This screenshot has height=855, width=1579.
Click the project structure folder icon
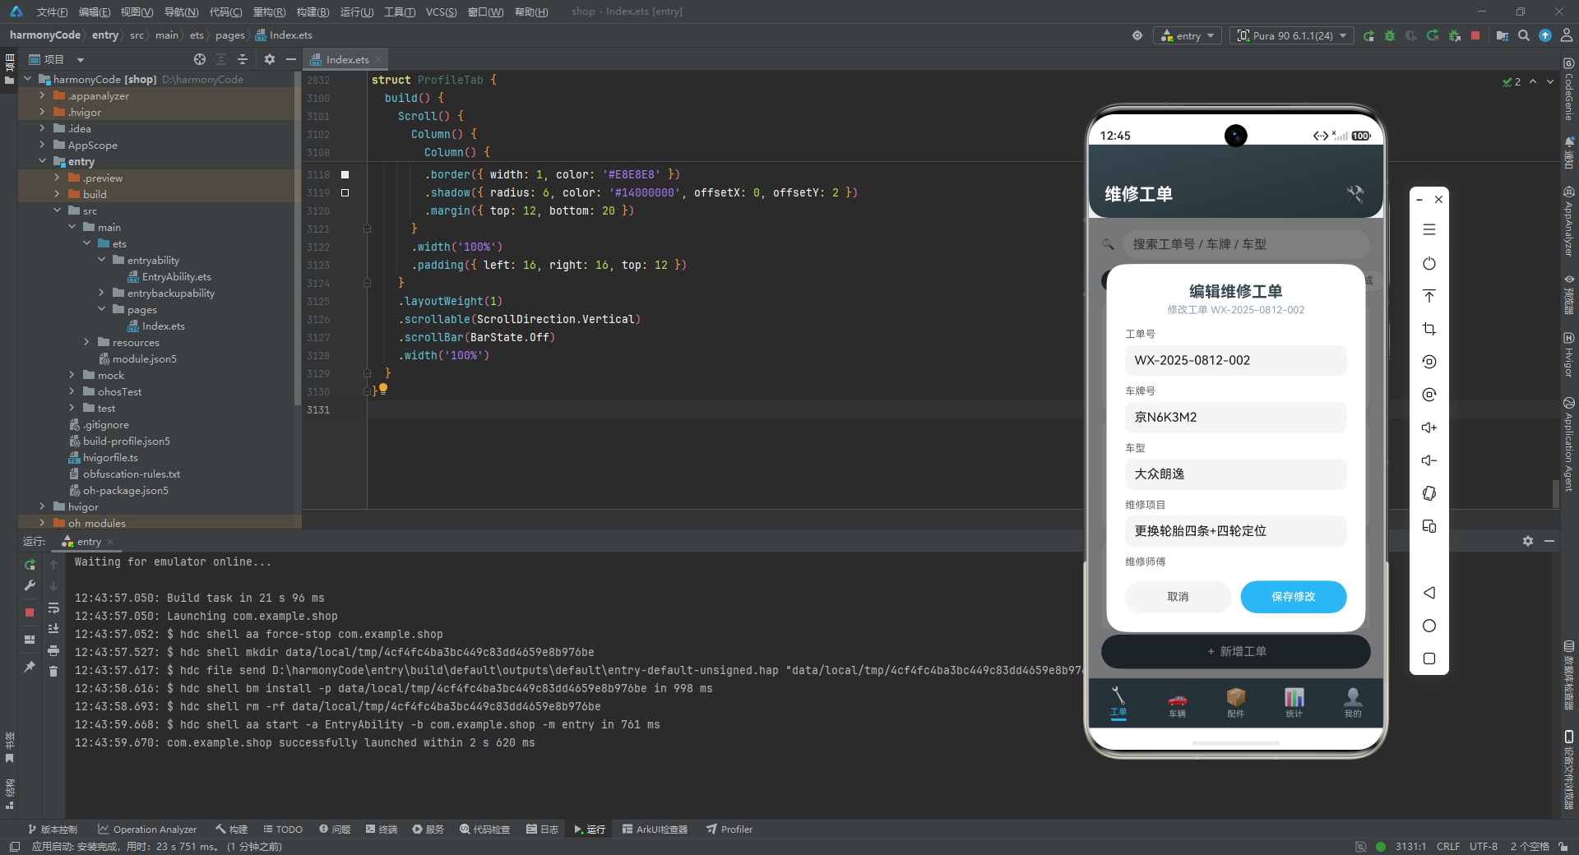click(1503, 35)
